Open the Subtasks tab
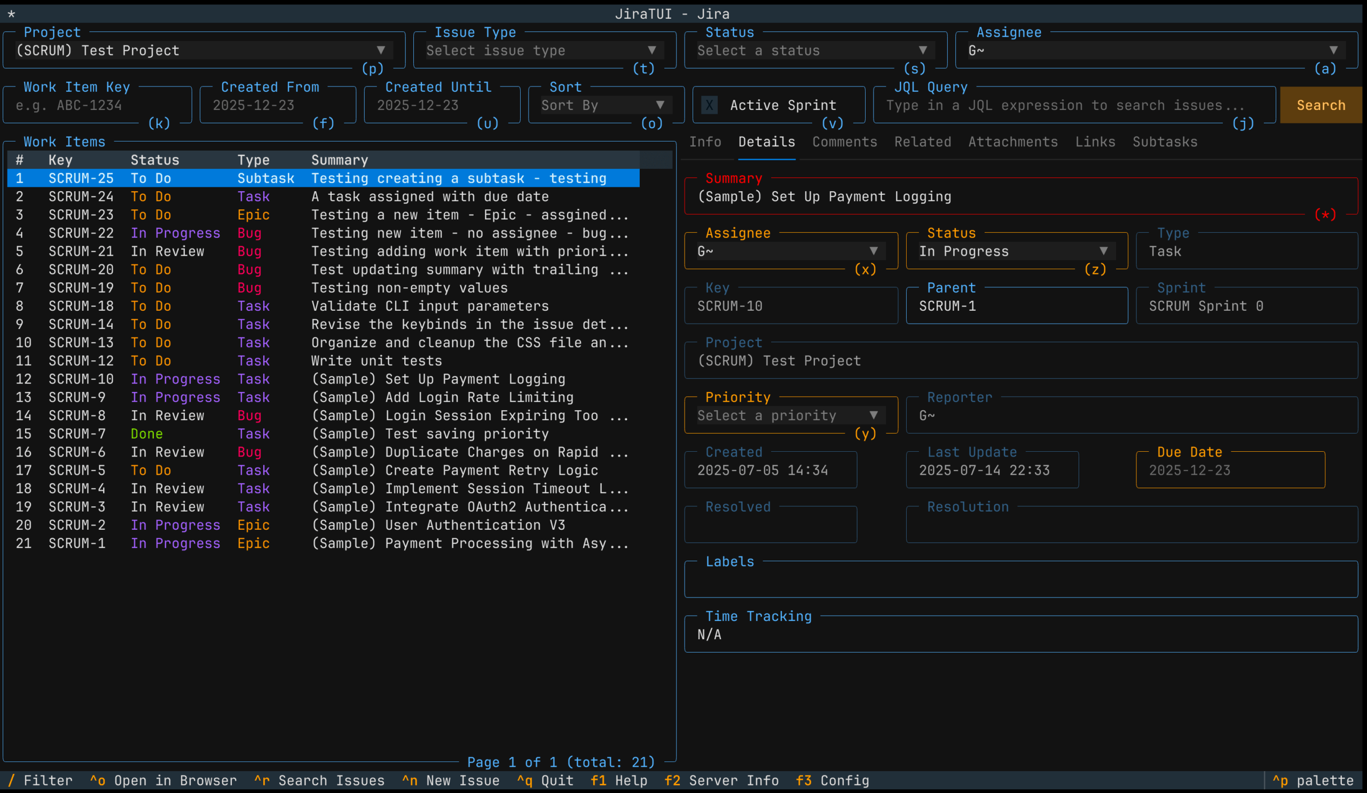1367x793 pixels. (x=1164, y=142)
